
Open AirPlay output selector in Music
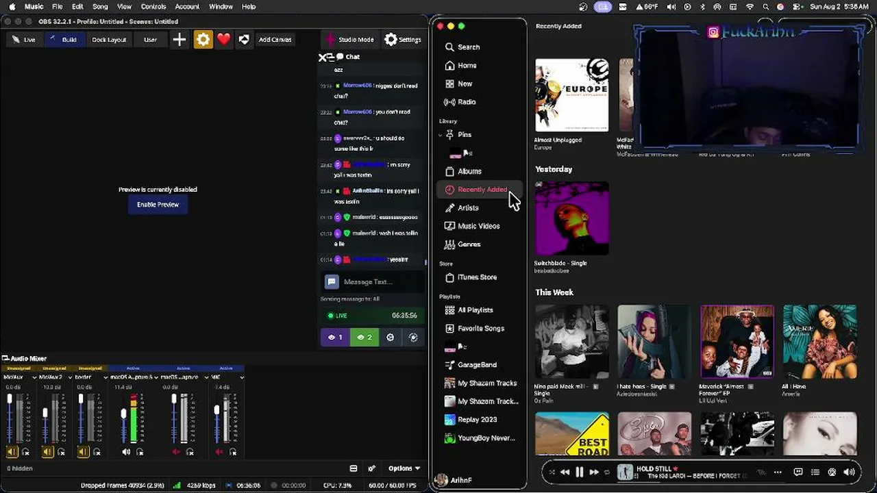(832, 472)
